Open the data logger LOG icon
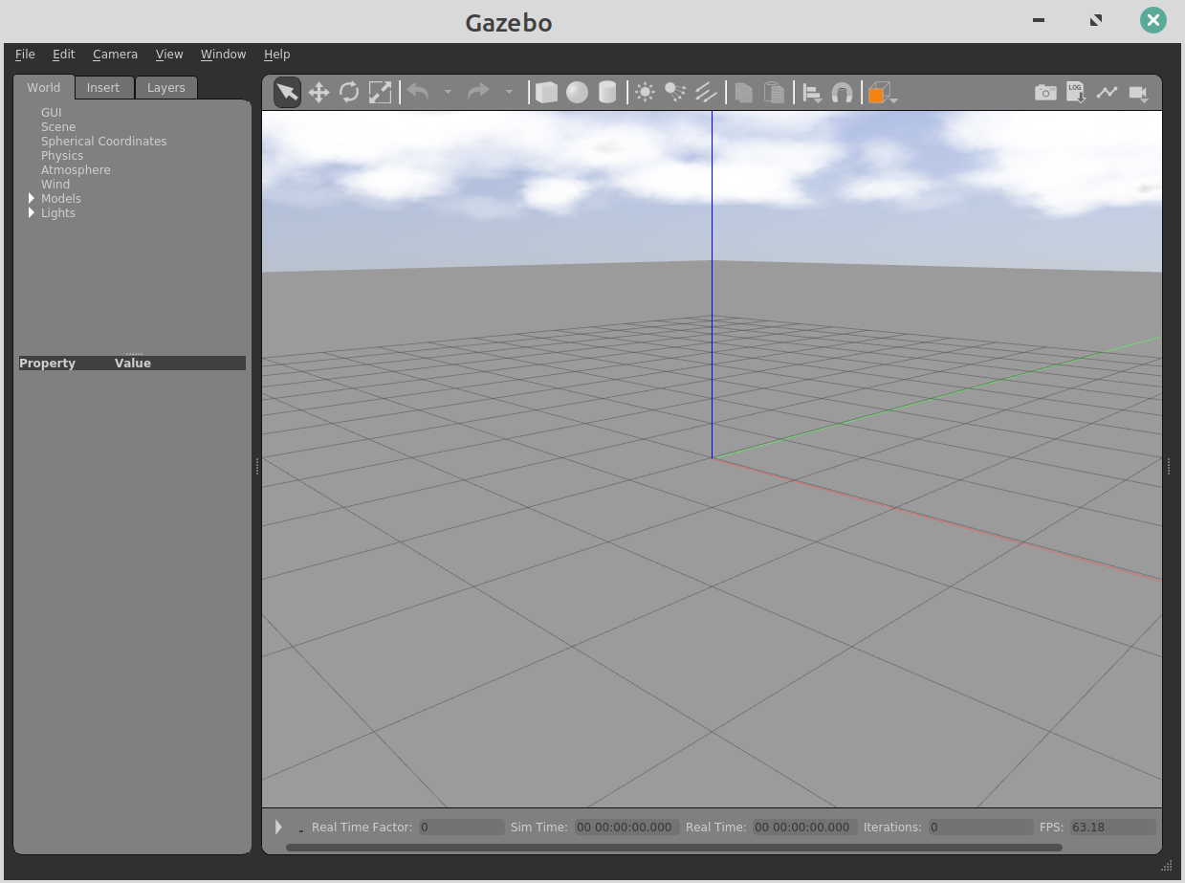The height and width of the screenshot is (883, 1185). pos(1076,93)
